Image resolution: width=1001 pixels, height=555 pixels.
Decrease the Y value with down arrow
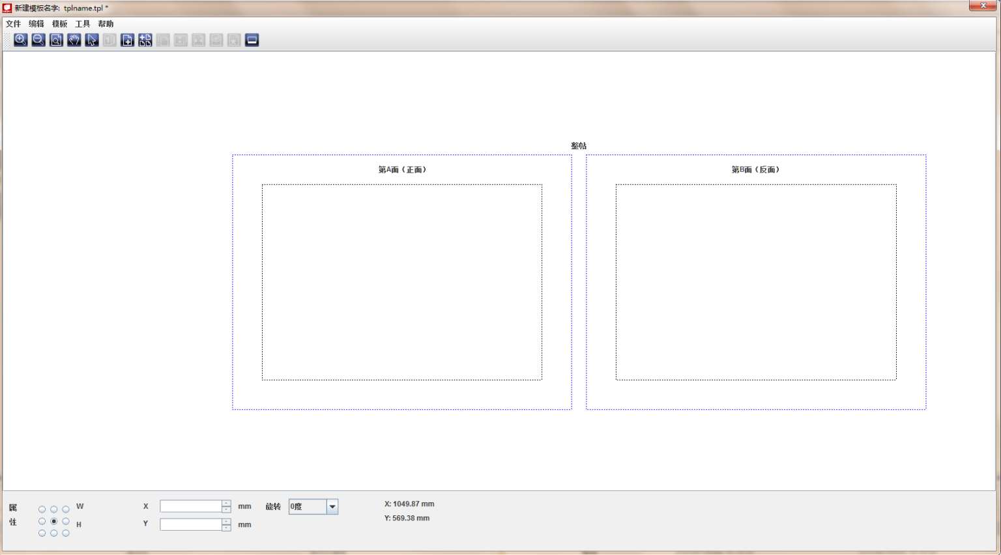coord(226,528)
